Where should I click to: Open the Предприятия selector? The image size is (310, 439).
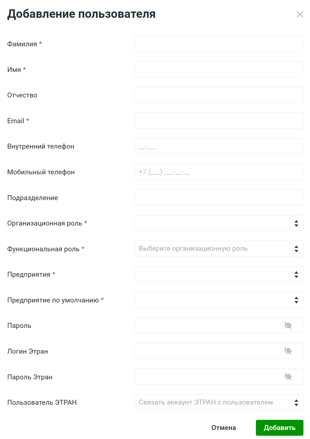coord(219,274)
